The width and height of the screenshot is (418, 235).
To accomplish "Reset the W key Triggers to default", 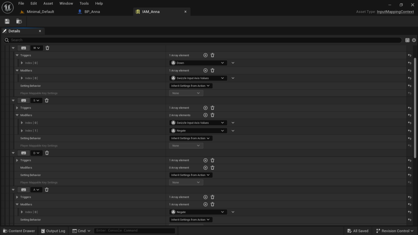I will click(x=409, y=55).
